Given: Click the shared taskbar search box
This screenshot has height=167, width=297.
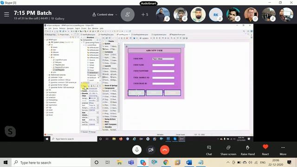Looking at the screenshot, I should [74, 139].
